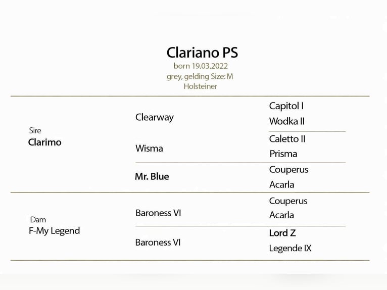Pick the Caletto II entry
Viewport: 387px width, 290px height.
click(x=287, y=139)
